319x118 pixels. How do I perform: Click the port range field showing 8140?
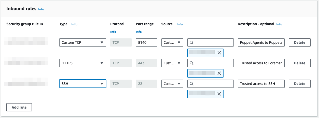(x=146, y=42)
